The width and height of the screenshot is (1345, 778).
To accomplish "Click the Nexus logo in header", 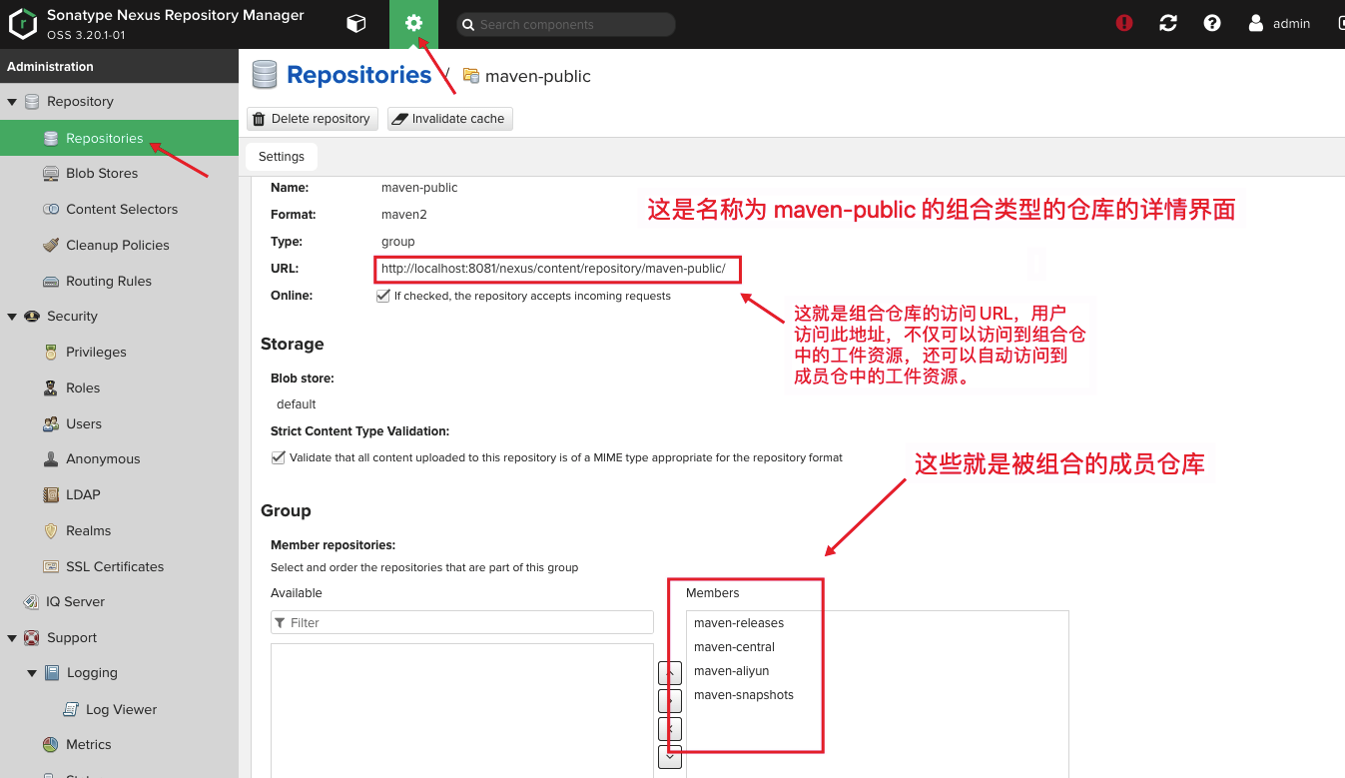I will tap(23, 24).
